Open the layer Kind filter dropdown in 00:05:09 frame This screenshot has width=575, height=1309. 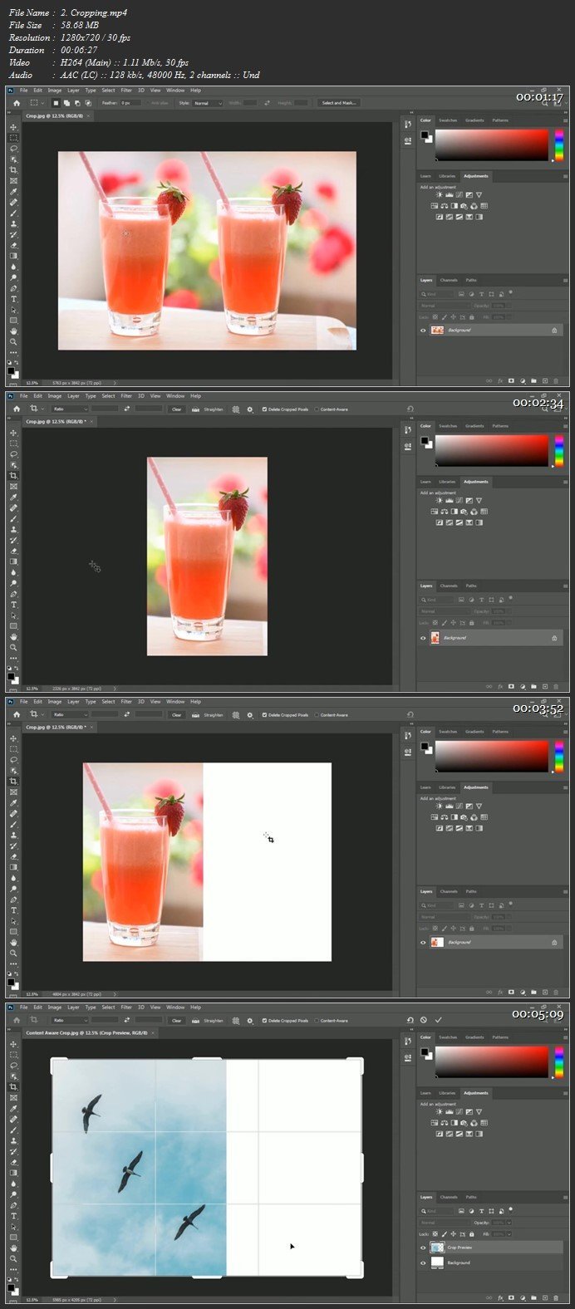pyautogui.click(x=438, y=1212)
